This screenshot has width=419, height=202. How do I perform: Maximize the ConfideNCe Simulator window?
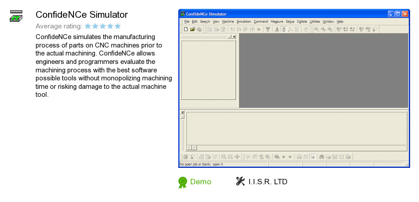coord(398,14)
